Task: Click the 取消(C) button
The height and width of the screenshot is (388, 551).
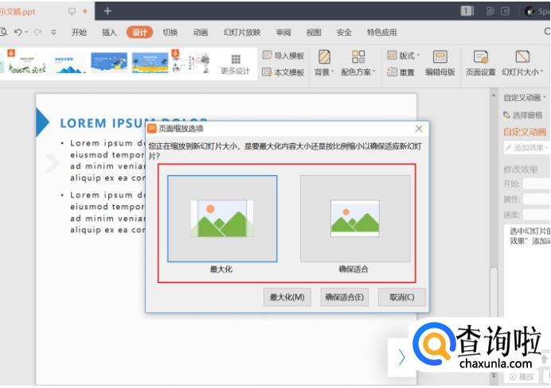Action: pyautogui.click(x=401, y=297)
